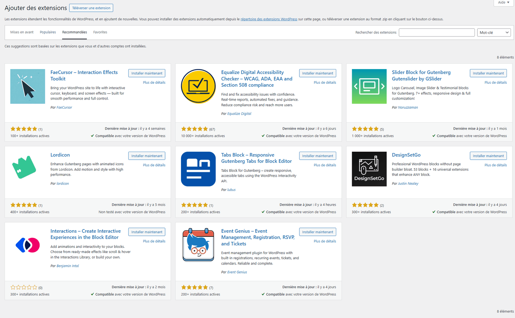Open the Mot-clé search filter dropdown

(494, 32)
